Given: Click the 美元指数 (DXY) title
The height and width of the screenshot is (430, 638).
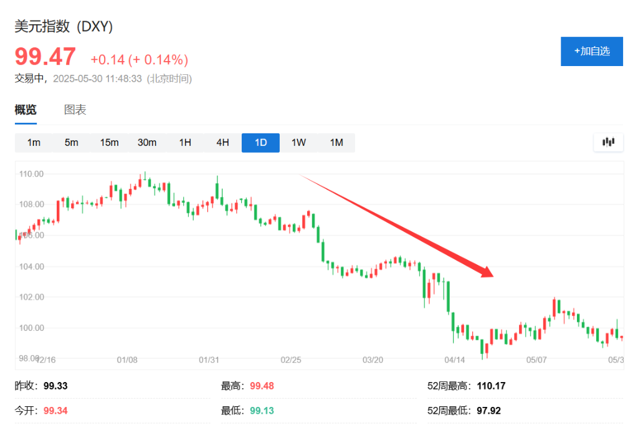Looking at the screenshot, I should click(x=62, y=26).
